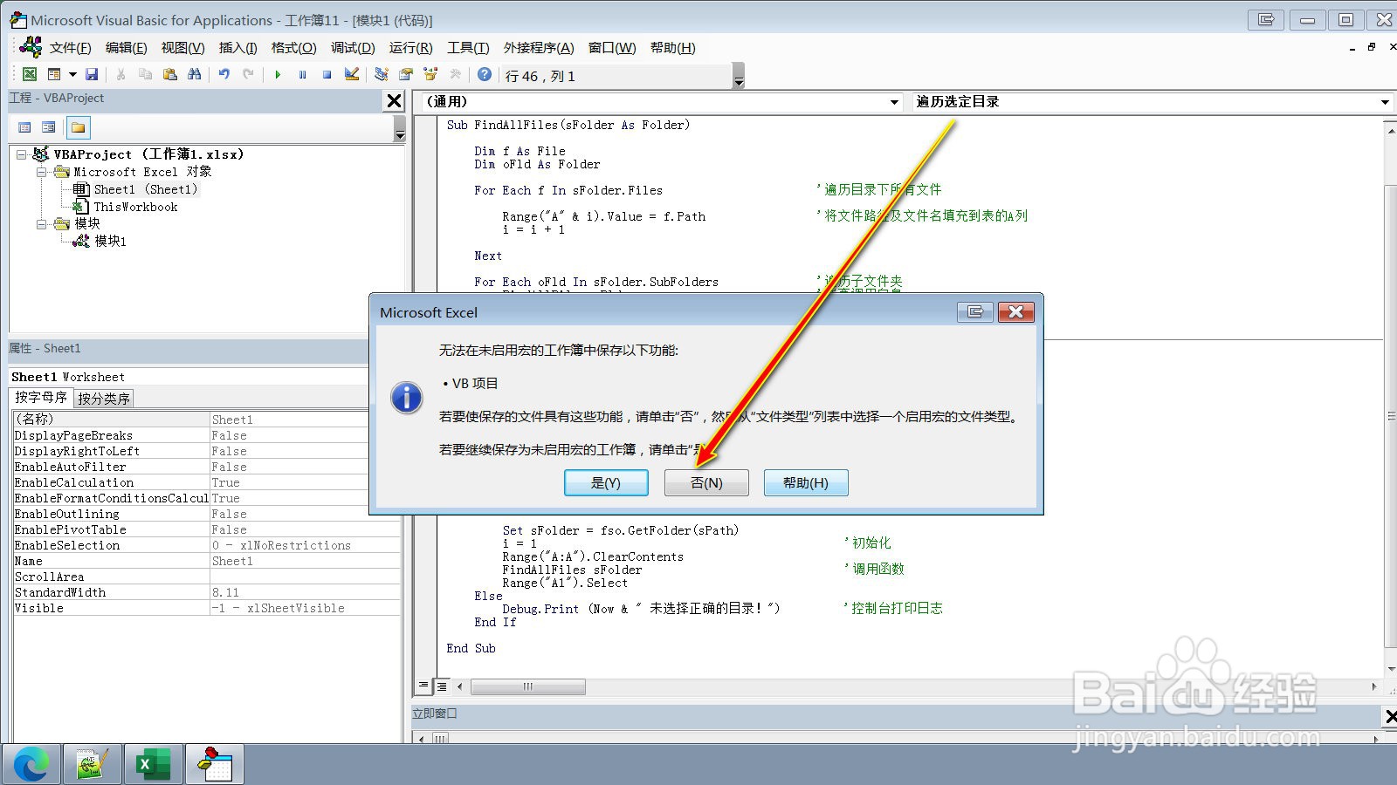Click 帮助(H) in the Microsoft Excel dialog
The image size is (1397, 785).
tap(806, 482)
